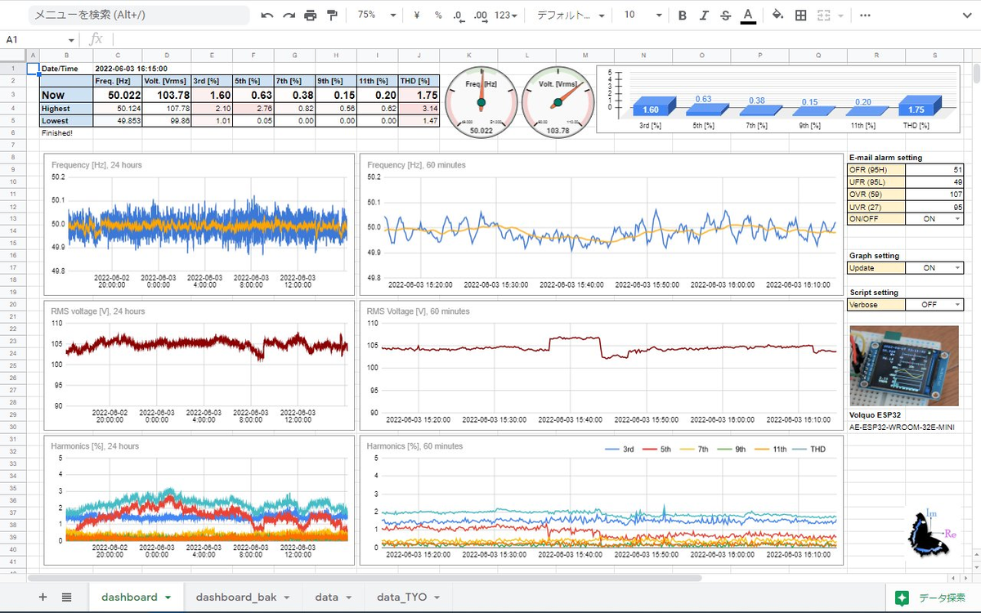Open the text color picker
This screenshot has width=981, height=613.
click(747, 16)
